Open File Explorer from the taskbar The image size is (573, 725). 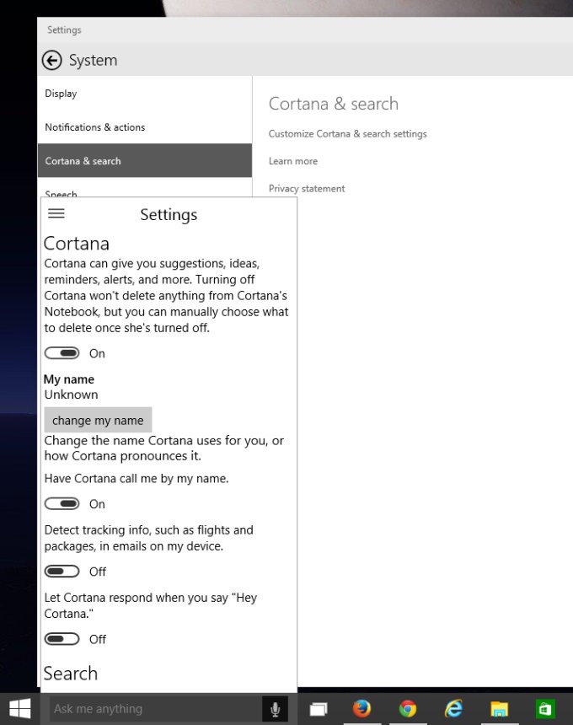tap(500, 709)
